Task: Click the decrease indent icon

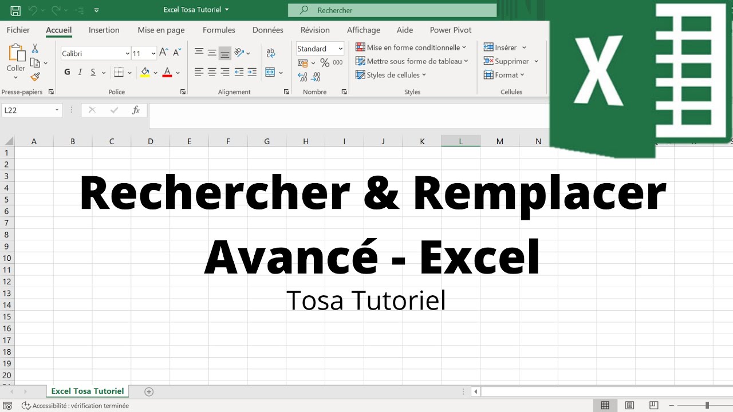Action: pos(239,72)
